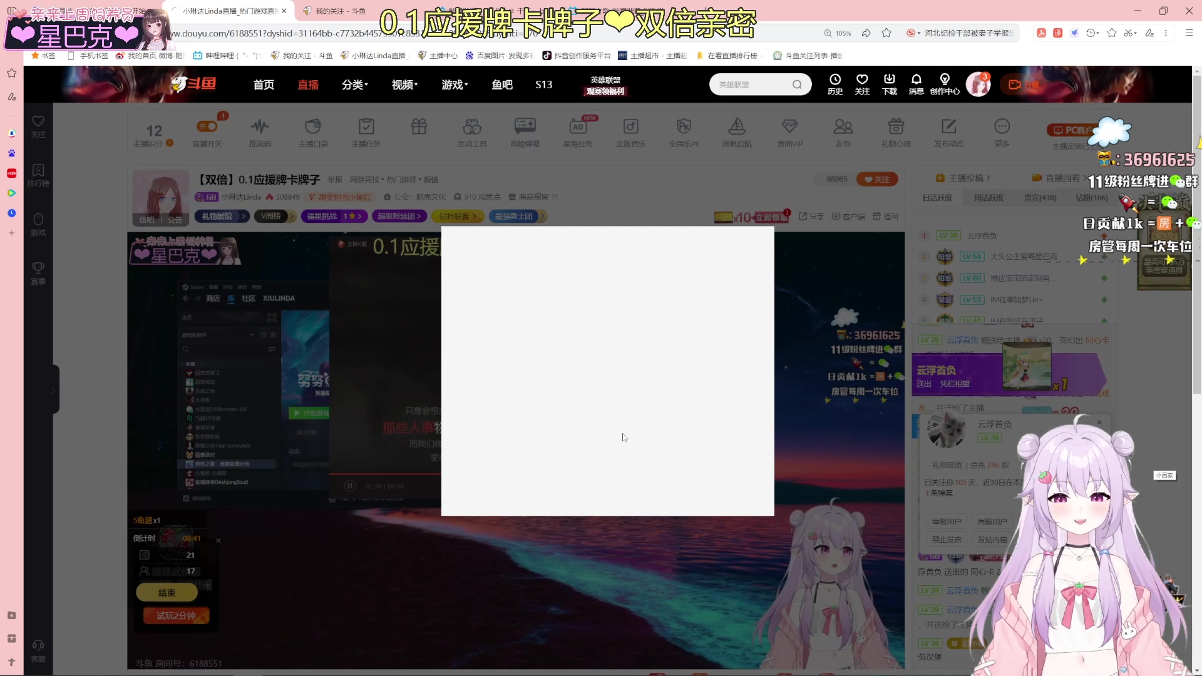Open the 全民乐PK tool

pyautogui.click(x=684, y=133)
